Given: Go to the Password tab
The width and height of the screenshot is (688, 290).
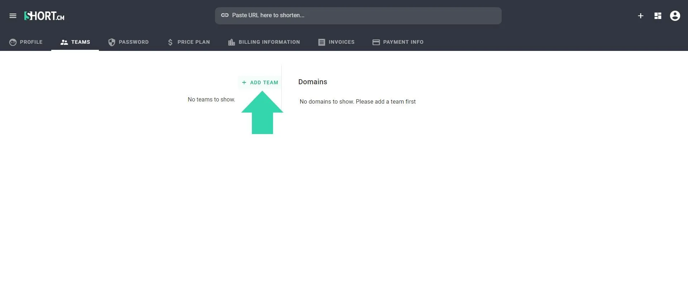Looking at the screenshot, I should pyautogui.click(x=128, y=42).
